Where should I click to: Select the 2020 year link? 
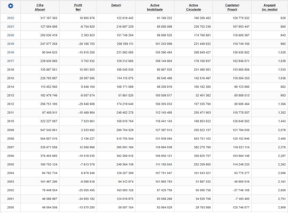point(10,35)
